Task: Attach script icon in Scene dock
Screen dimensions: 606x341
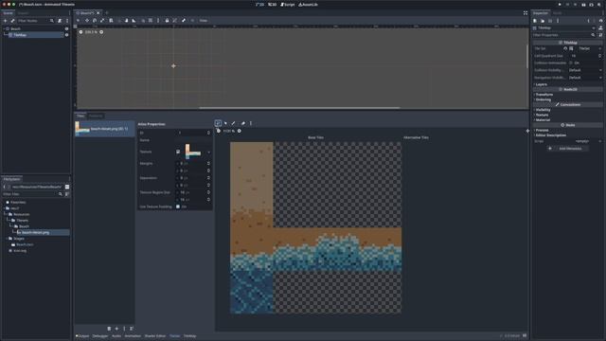Action: (60, 21)
